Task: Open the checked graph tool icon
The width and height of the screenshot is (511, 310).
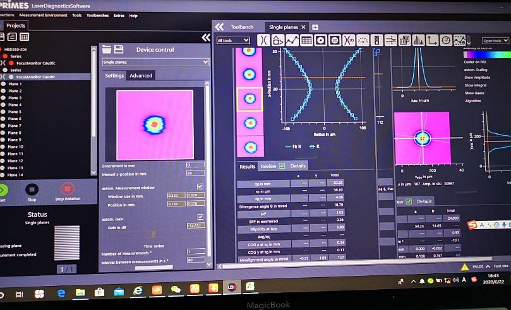Action: tap(459, 40)
